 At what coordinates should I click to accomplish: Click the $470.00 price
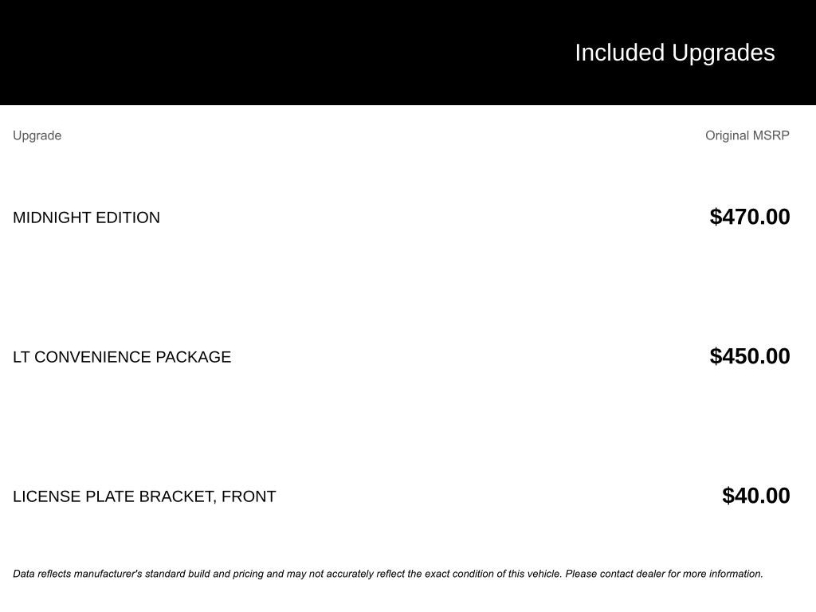click(x=750, y=217)
